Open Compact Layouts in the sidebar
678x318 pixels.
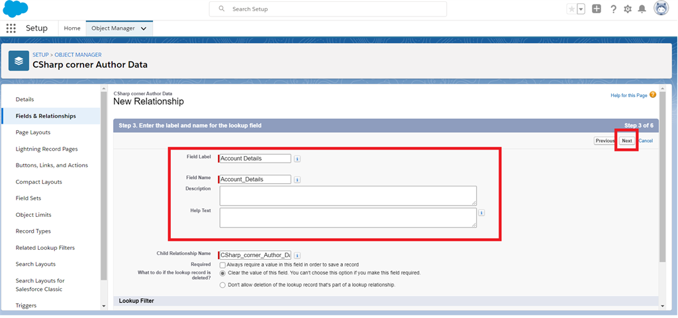(38, 182)
